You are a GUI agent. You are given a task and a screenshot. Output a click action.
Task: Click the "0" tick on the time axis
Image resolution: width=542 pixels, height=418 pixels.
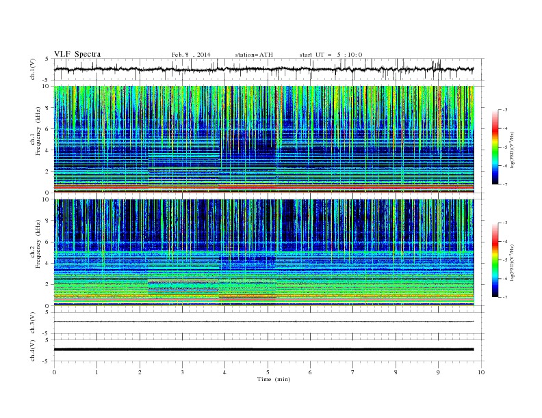tap(54, 372)
